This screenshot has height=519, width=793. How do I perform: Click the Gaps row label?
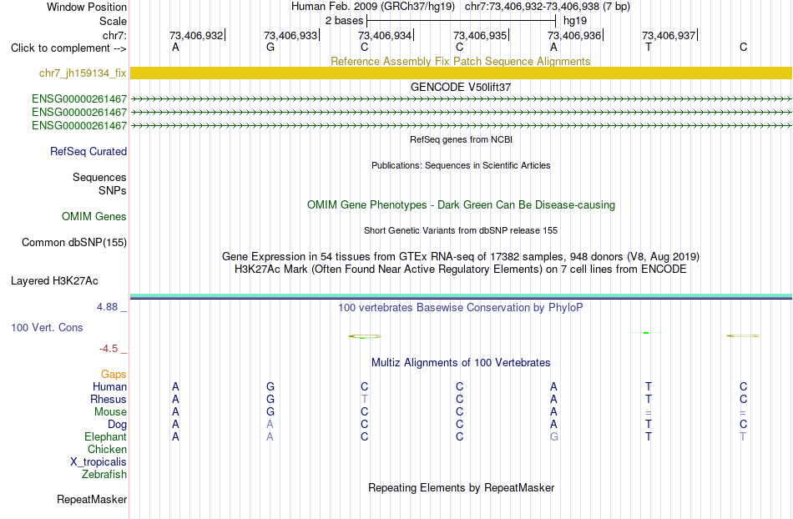click(114, 374)
